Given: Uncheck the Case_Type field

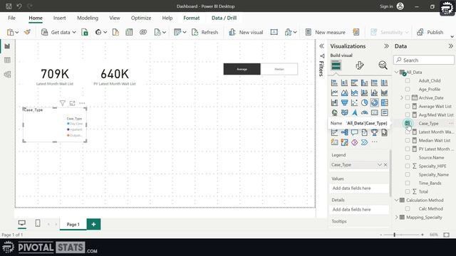Looking at the screenshot, I should click(x=408, y=123).
